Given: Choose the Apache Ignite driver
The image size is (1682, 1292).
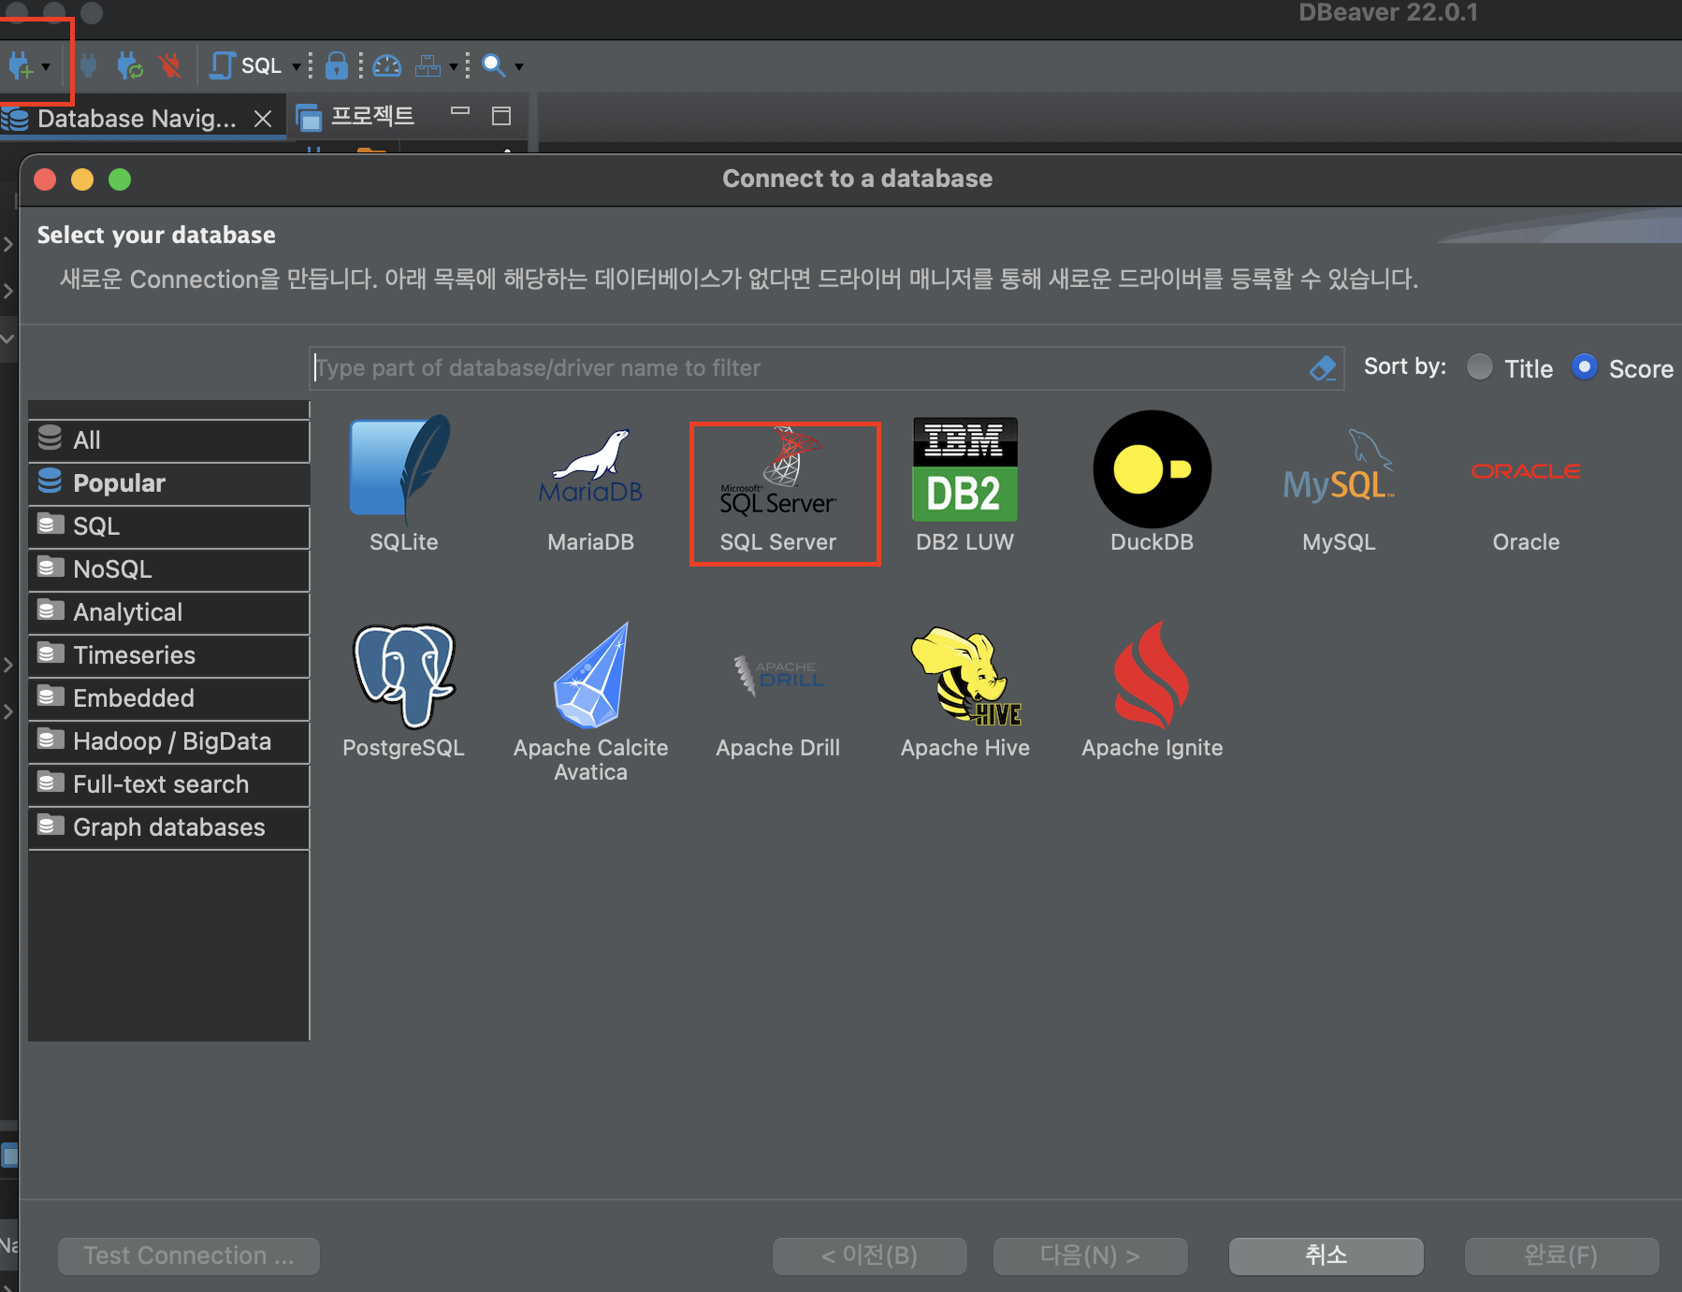Looking at the screenshot, I should tap(1152, 691).
